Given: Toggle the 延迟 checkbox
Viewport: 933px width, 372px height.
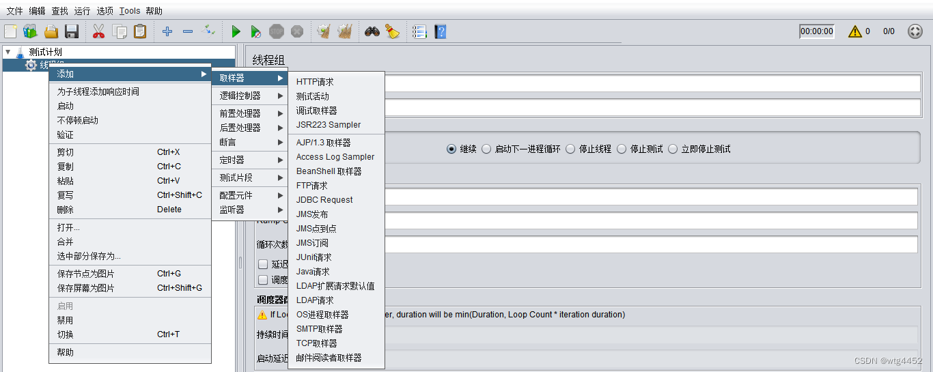Looking at the screenshot, I should (263, 264).
